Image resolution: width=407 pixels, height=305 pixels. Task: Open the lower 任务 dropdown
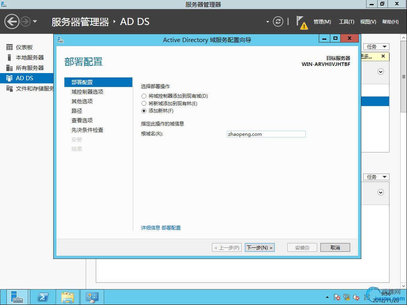(x=376, y=177)
